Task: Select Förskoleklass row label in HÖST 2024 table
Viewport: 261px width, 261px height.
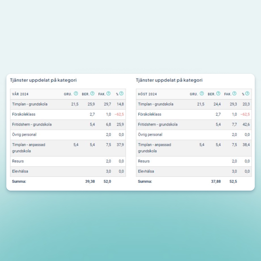Action: coord(150,114)
